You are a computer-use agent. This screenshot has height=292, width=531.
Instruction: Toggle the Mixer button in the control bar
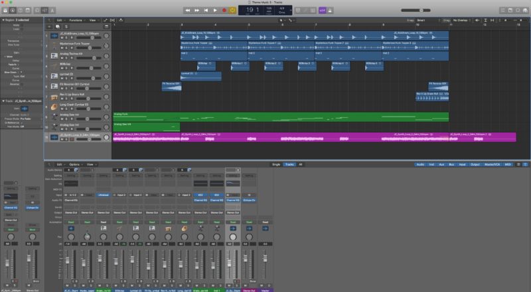pos(44,11)
